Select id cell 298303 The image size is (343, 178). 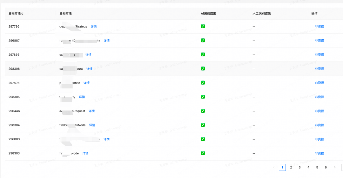tap(14, 153)
